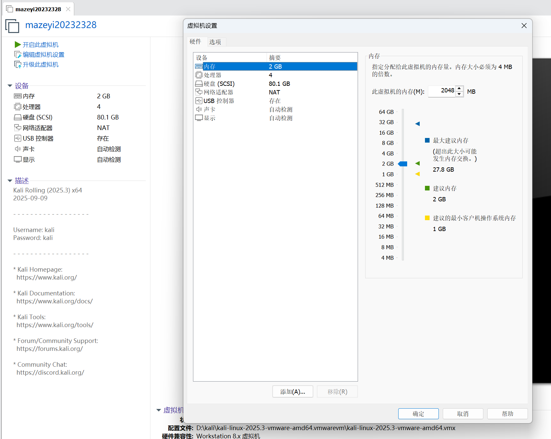Close the 虚拟机设置 dialog with the X
The height and width of the screenshot is (439, 551).
pyautogui.click(x=524, y=26)
